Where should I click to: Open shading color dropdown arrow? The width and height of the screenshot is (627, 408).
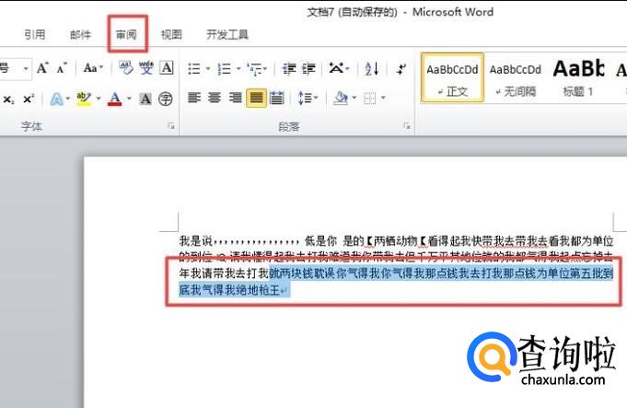pos(354,98)
